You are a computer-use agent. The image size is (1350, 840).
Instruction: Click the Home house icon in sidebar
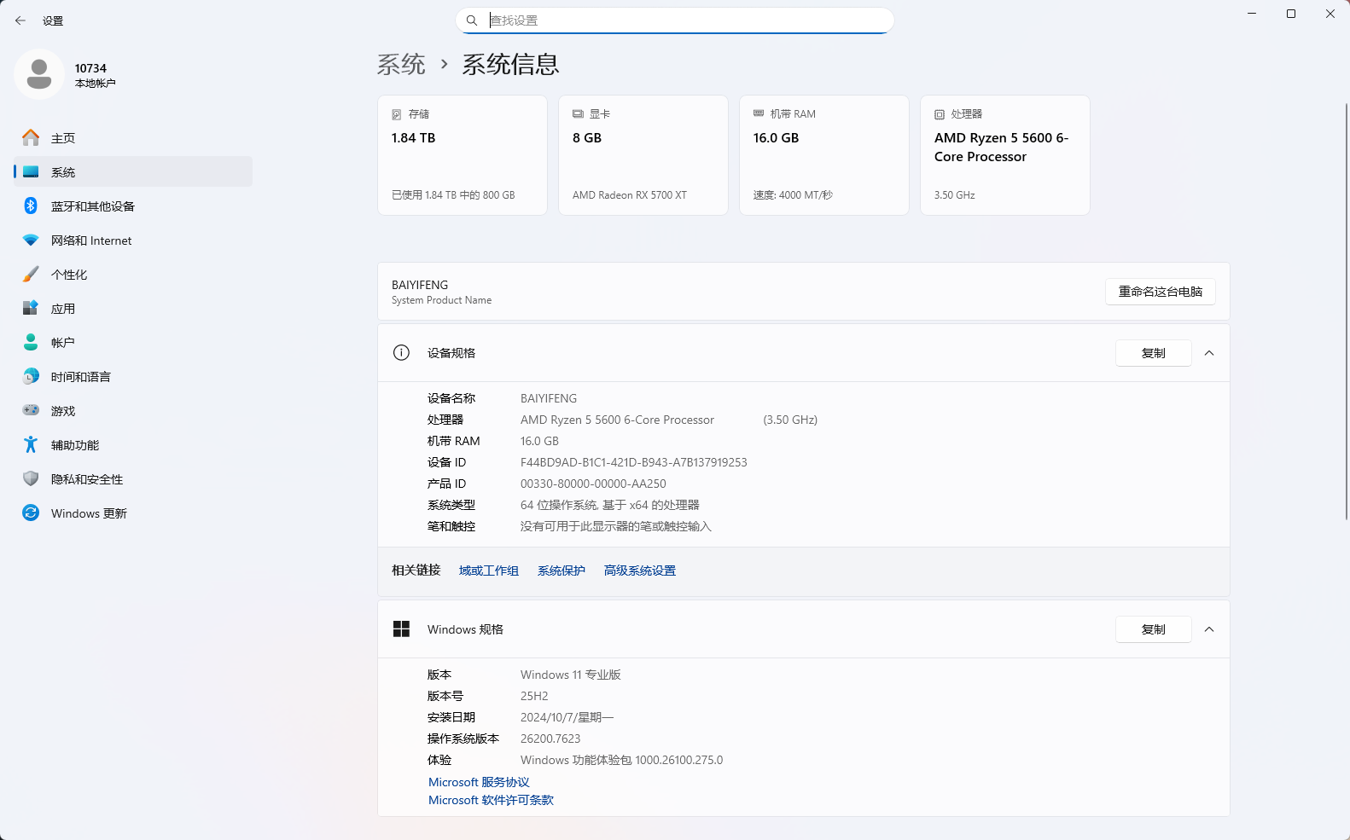pyautogui.click(x=31, y=138)
